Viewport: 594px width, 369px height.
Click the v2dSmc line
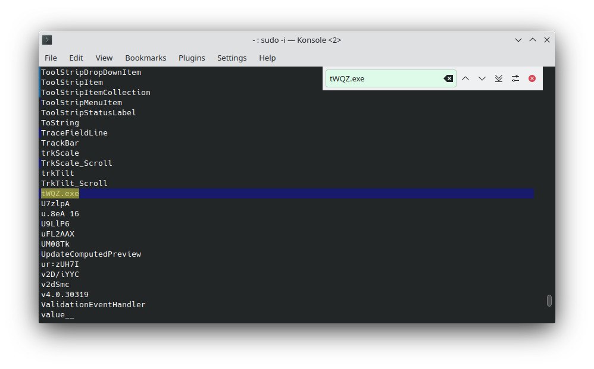pos(55,284)
